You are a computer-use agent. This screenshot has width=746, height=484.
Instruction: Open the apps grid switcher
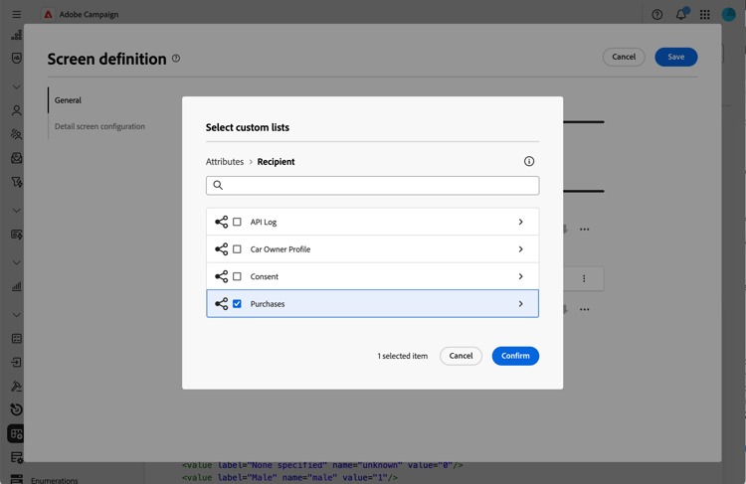pos(705,15)
